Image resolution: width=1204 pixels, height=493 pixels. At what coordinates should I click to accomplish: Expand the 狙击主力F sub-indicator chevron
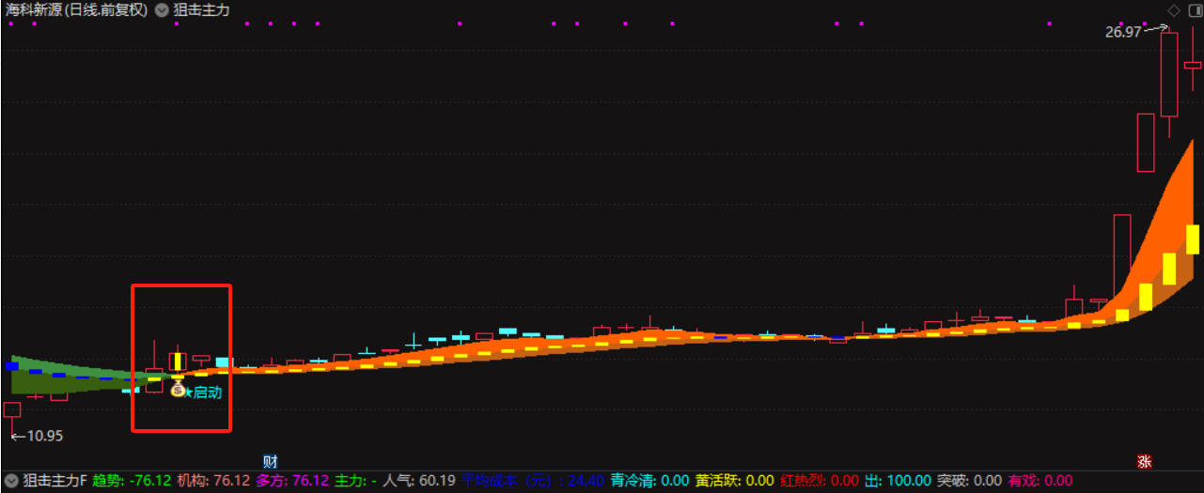click(10, 481)
